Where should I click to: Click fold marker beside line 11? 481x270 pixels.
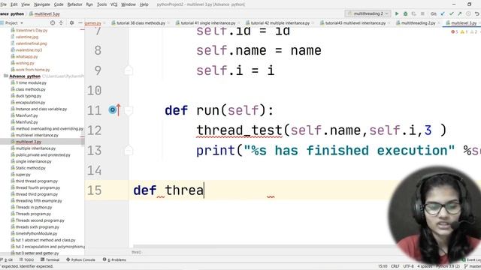[129, 110]
